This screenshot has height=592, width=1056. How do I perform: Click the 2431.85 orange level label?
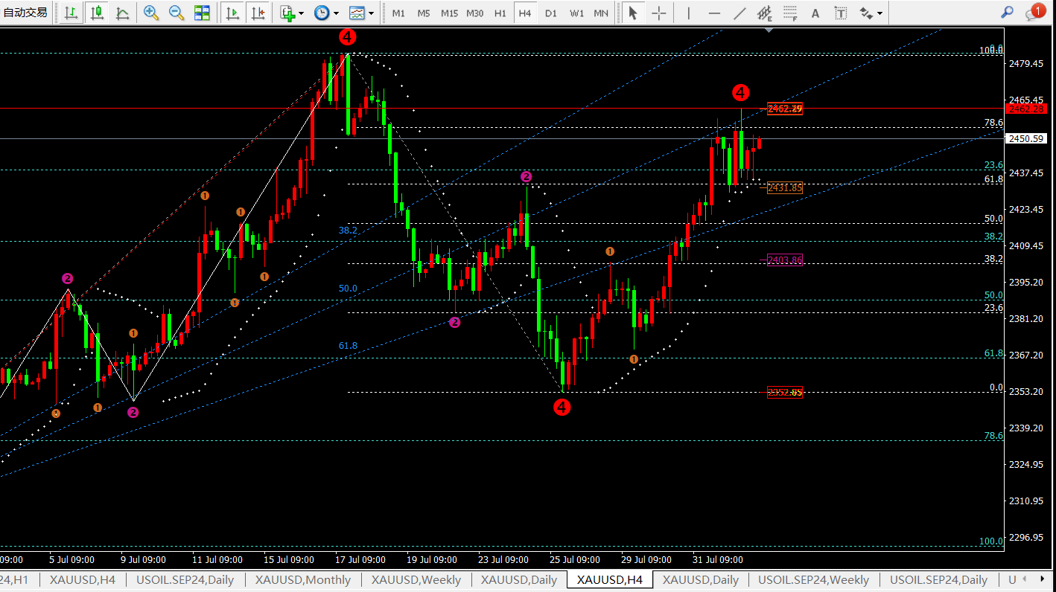[x=785, y=188]
